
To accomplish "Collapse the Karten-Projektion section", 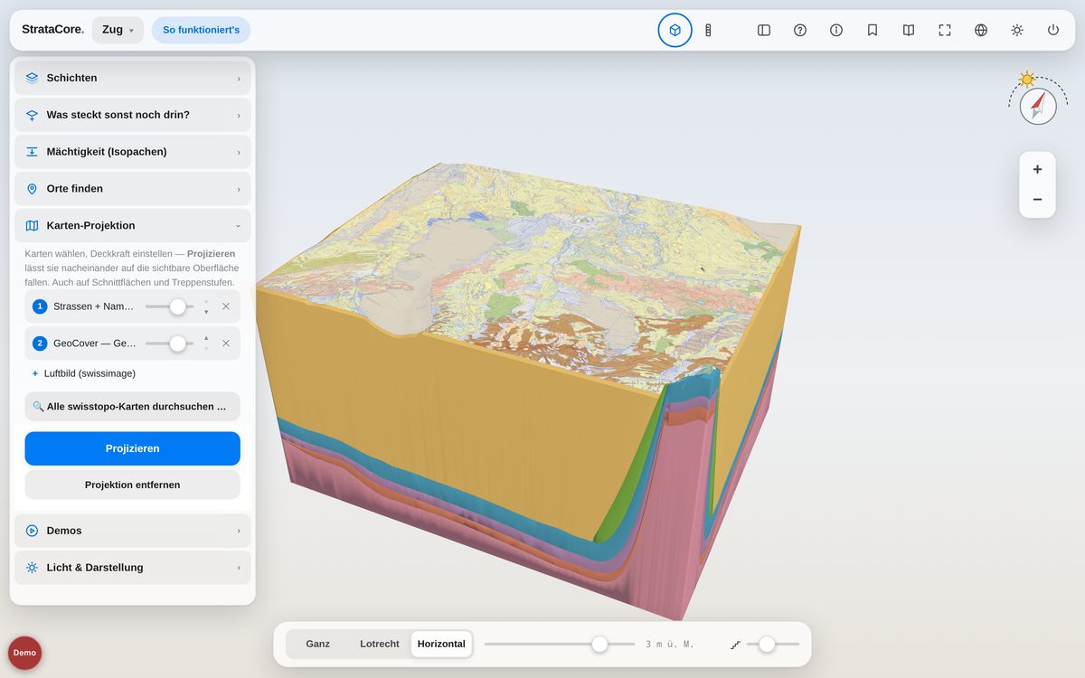I will (133, 226).
